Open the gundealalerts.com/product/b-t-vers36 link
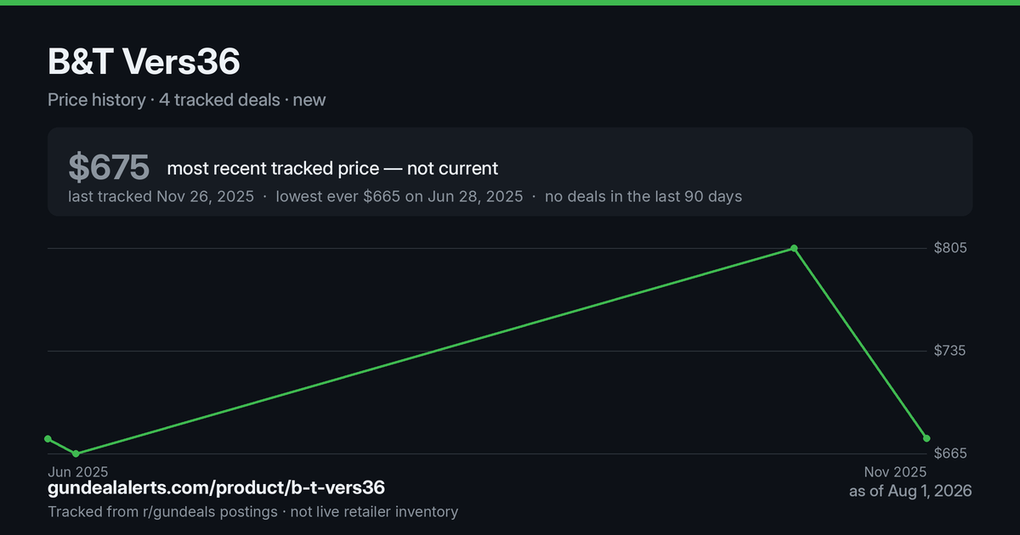1020x535 pixels. (x=216, y=487)
